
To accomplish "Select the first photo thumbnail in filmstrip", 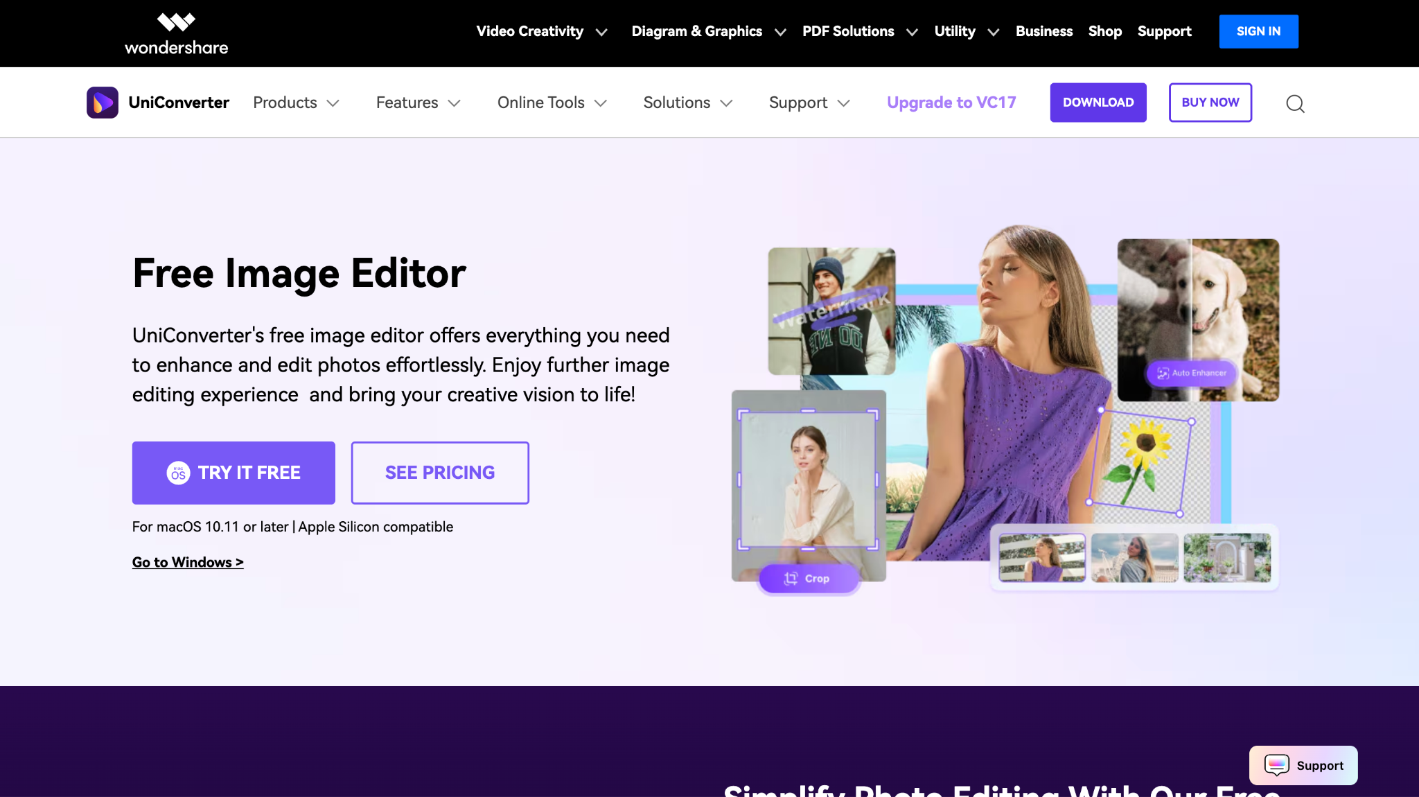I will 1041,558.
